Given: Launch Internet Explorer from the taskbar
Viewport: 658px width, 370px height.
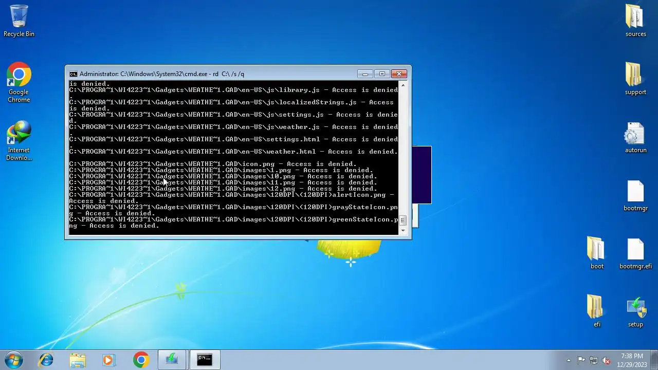Looking at the screenshot, I should [x=46, y=360].
